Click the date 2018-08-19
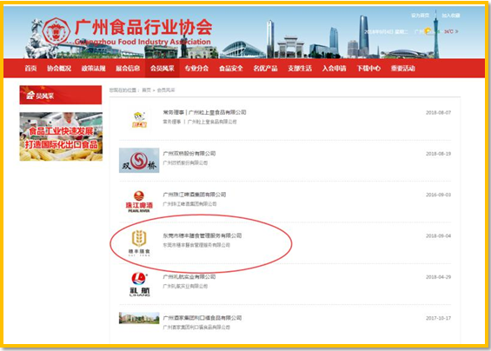This screenshot has width=491, height=351. pos(438,154)
